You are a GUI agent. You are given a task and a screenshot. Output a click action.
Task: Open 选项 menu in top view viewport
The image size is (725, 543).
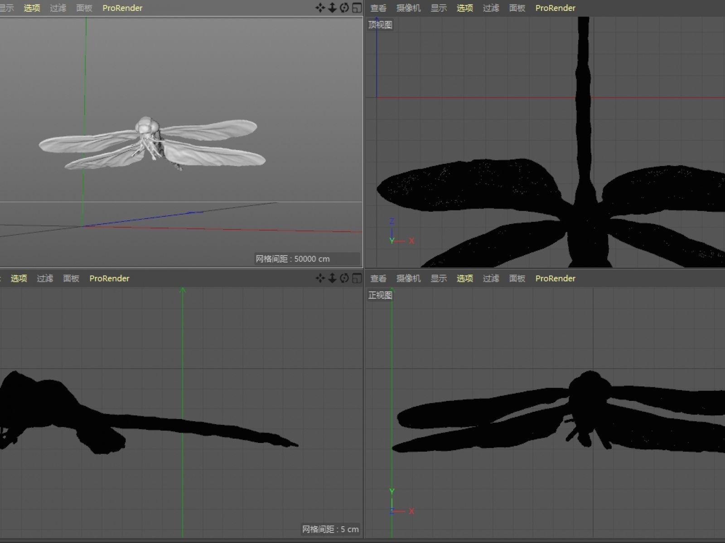click(x=465, y=8)
